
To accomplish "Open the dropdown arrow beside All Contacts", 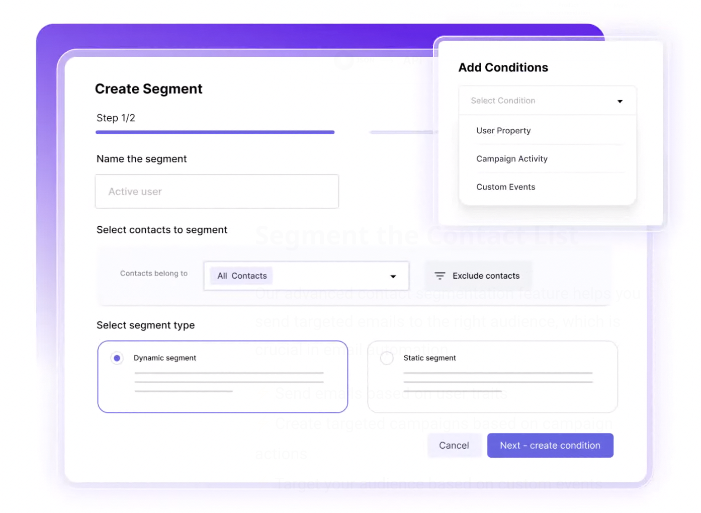I will click(393, 276).
